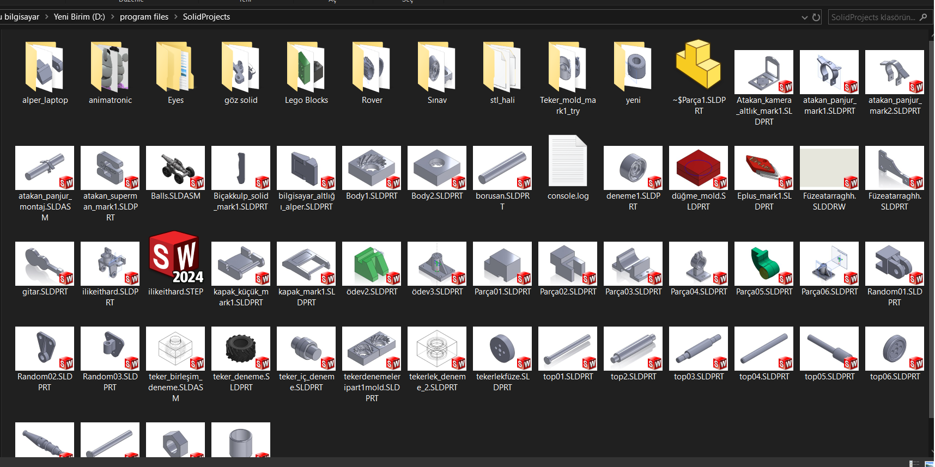935x467 pixels.
Task: Open the animatronic folder
Action: click(x=110, y=72)
